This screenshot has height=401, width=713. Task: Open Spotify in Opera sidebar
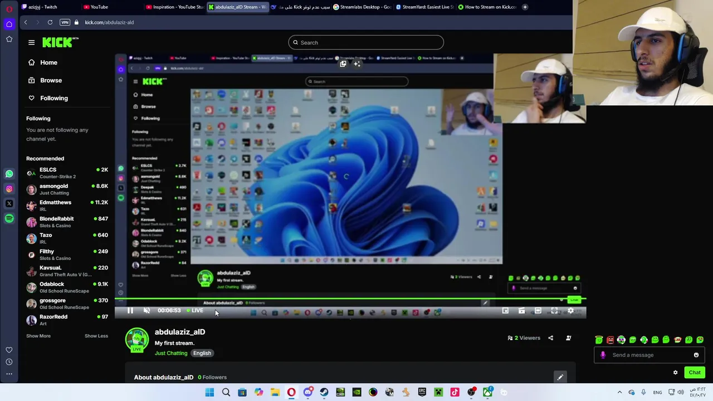pyautogui.click(x=9, y=219)
